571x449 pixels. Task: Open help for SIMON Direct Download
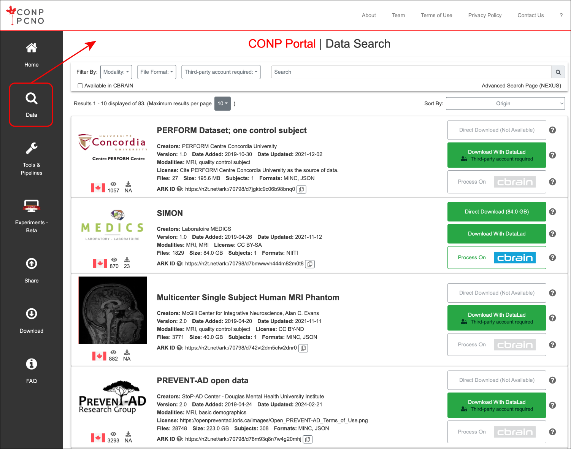(553, 212)
